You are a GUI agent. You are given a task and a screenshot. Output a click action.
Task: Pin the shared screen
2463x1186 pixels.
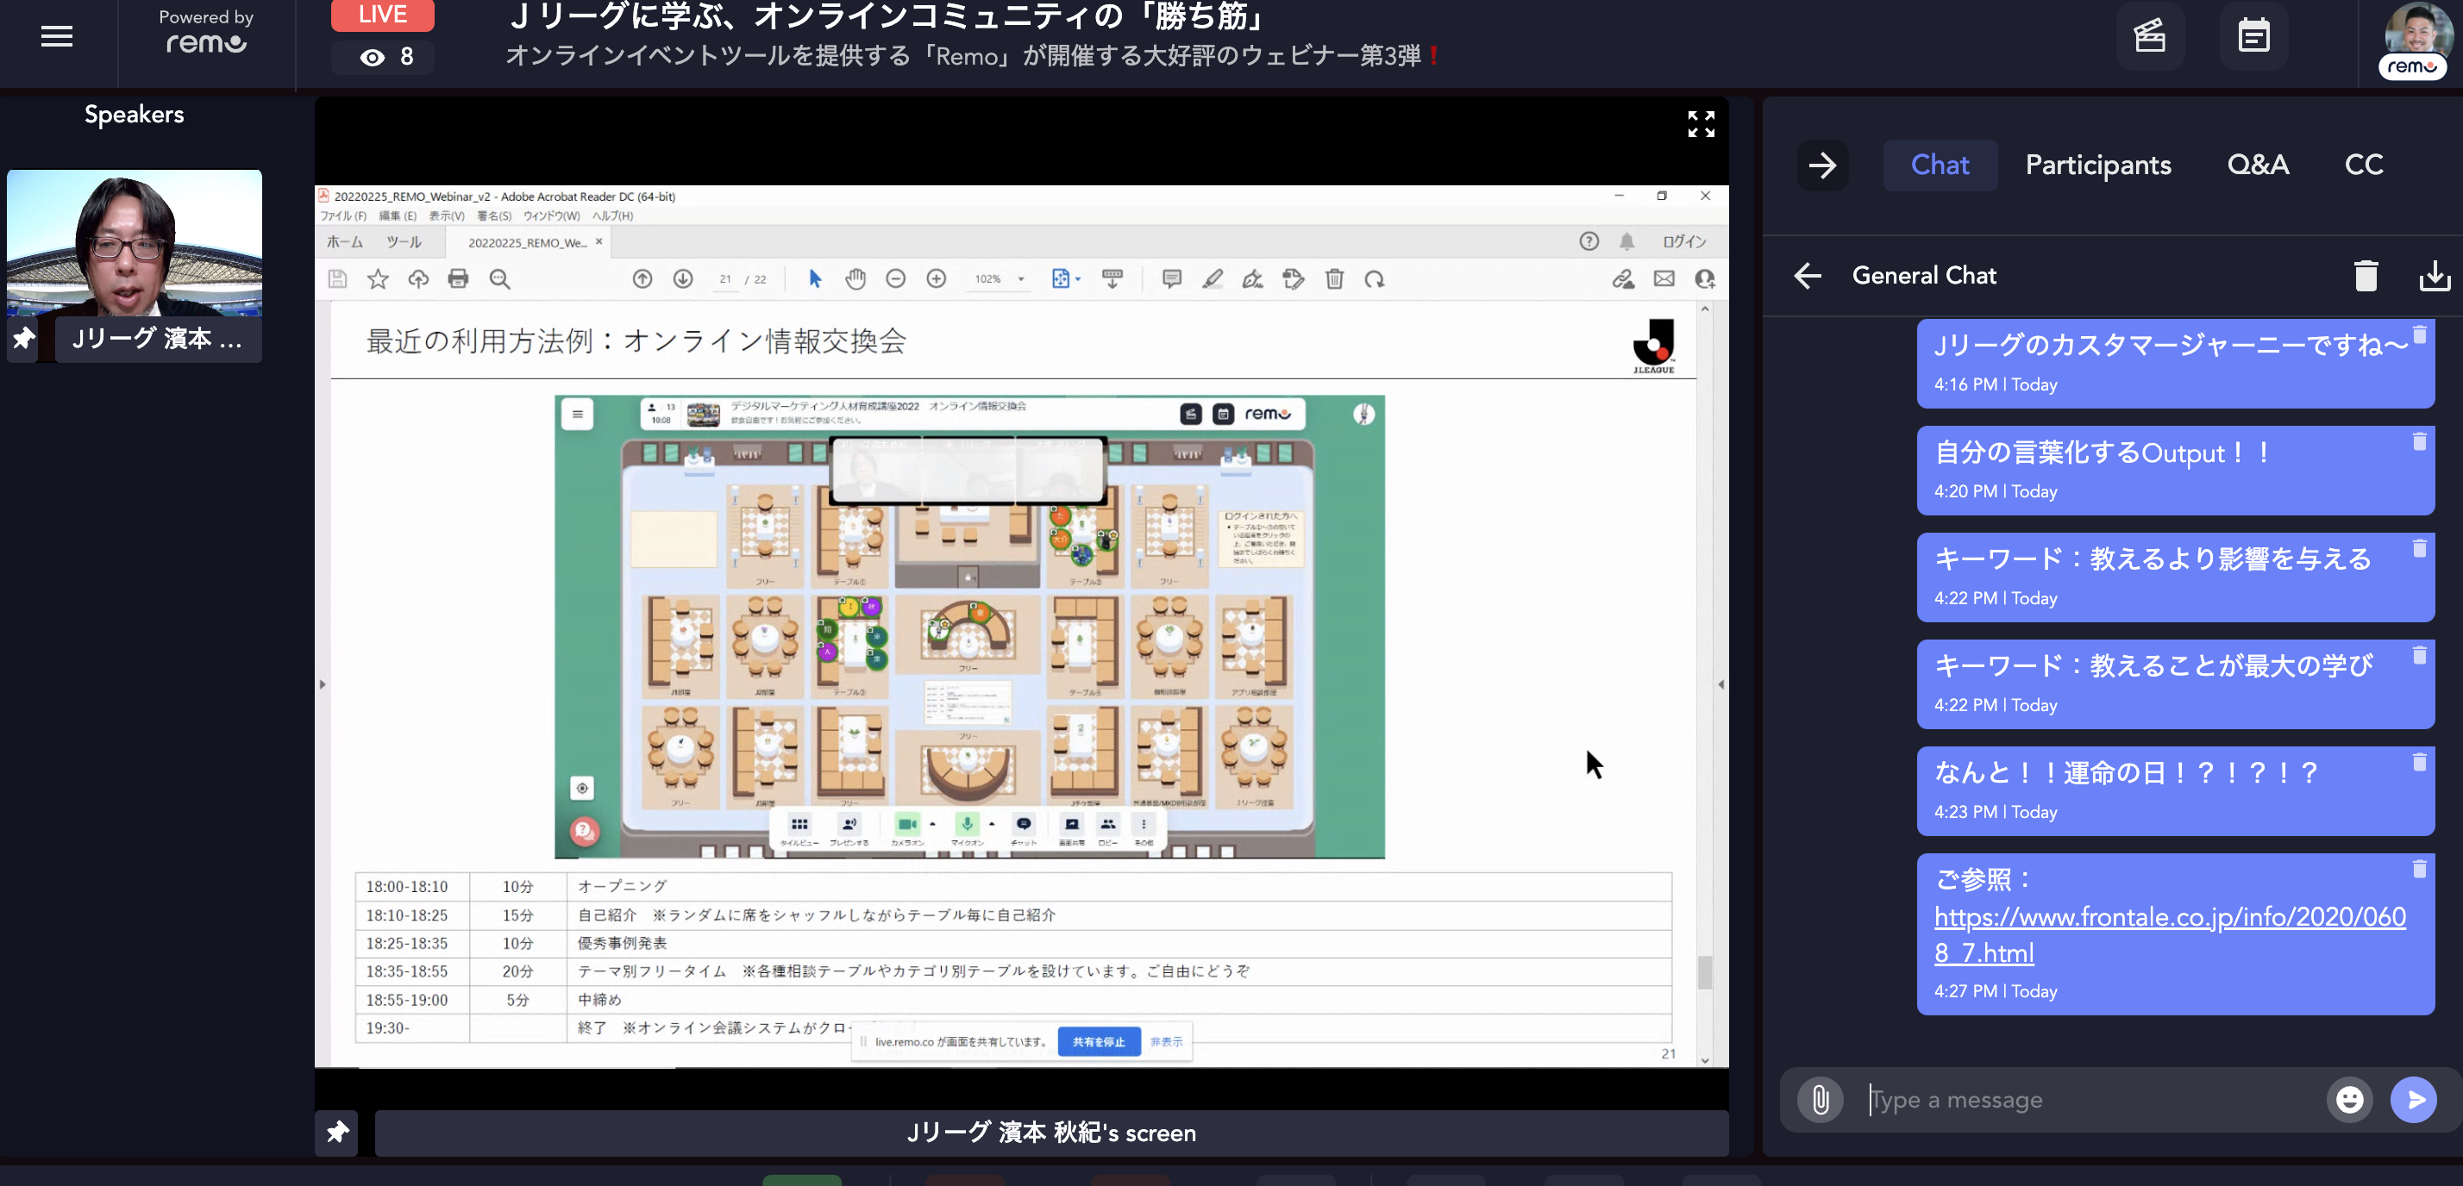pyautogui.click(x=336, y=1133)
